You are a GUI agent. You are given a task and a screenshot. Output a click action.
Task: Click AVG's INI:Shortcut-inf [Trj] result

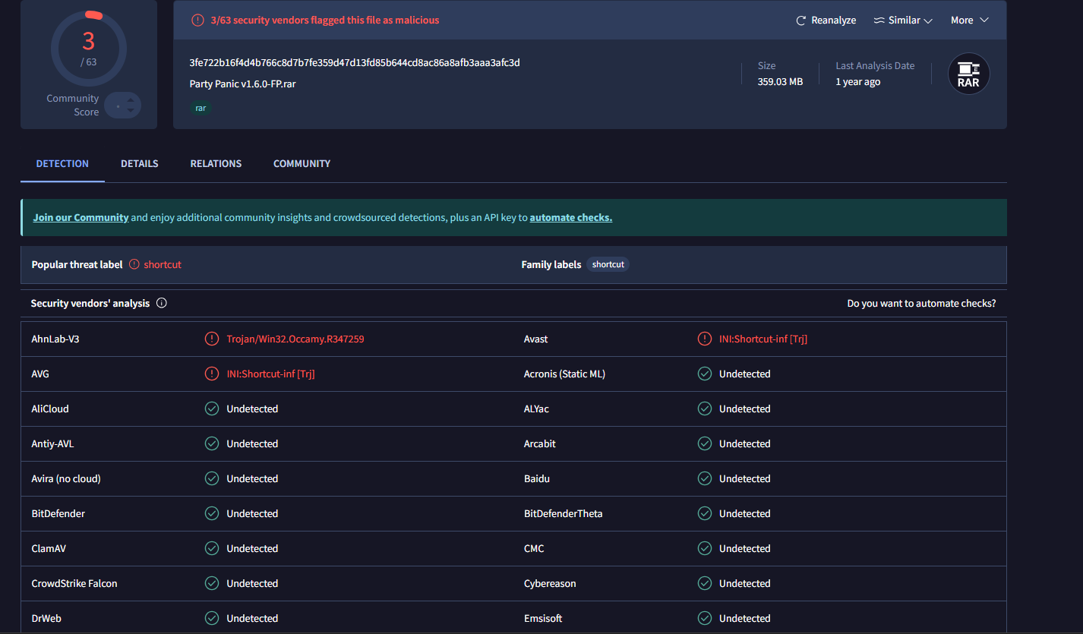click(270, 374)
